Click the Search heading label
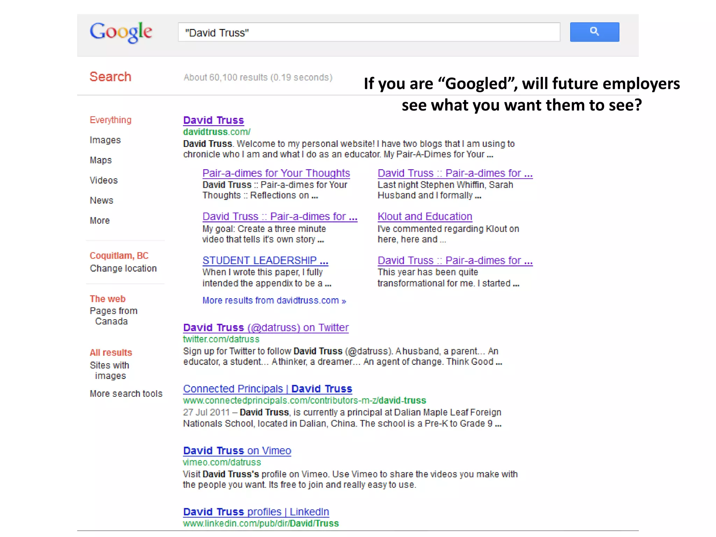Screen dimensions: 716x537 110,77
